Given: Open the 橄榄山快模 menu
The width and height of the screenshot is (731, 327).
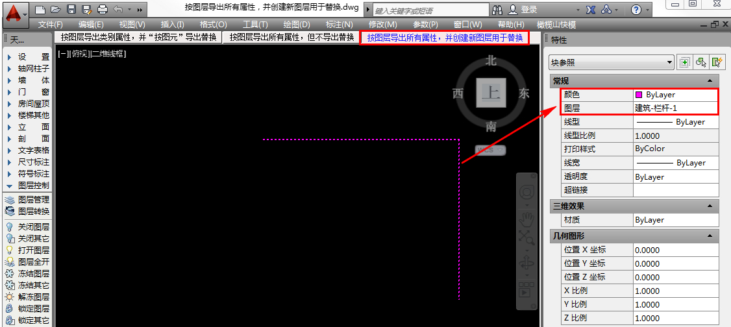Looking at the screenshot, I should 556,25.
